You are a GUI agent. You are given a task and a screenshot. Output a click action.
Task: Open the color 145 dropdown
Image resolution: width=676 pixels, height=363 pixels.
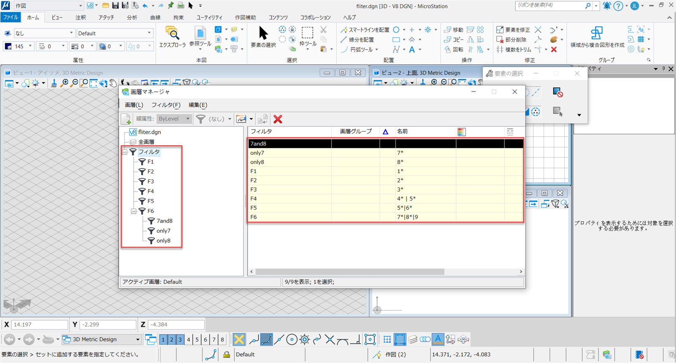(x=19, y=46)
